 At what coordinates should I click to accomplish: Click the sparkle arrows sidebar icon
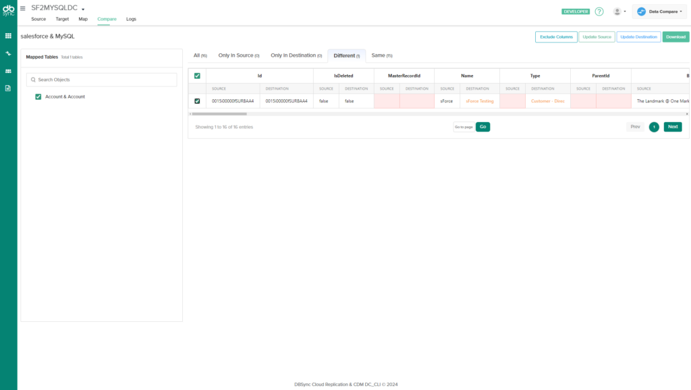point(8,53)
